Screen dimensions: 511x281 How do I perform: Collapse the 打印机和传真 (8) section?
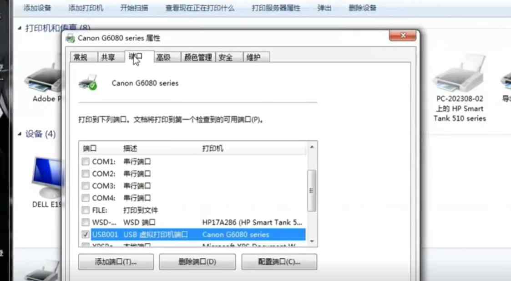tap(19, 28)
